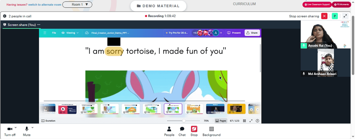The height and width of the screenshot is (139, 355).
Task: Open the Chat panel
Action: [182, 132]
